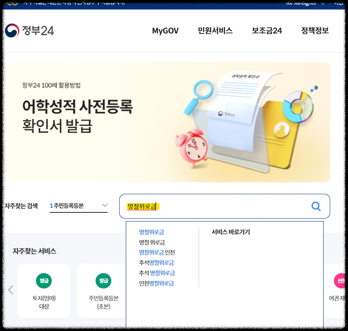348x331 pixels.
Task: Click the pink 신청 badge on 여권 card
Action: click(x=340, y=281)
